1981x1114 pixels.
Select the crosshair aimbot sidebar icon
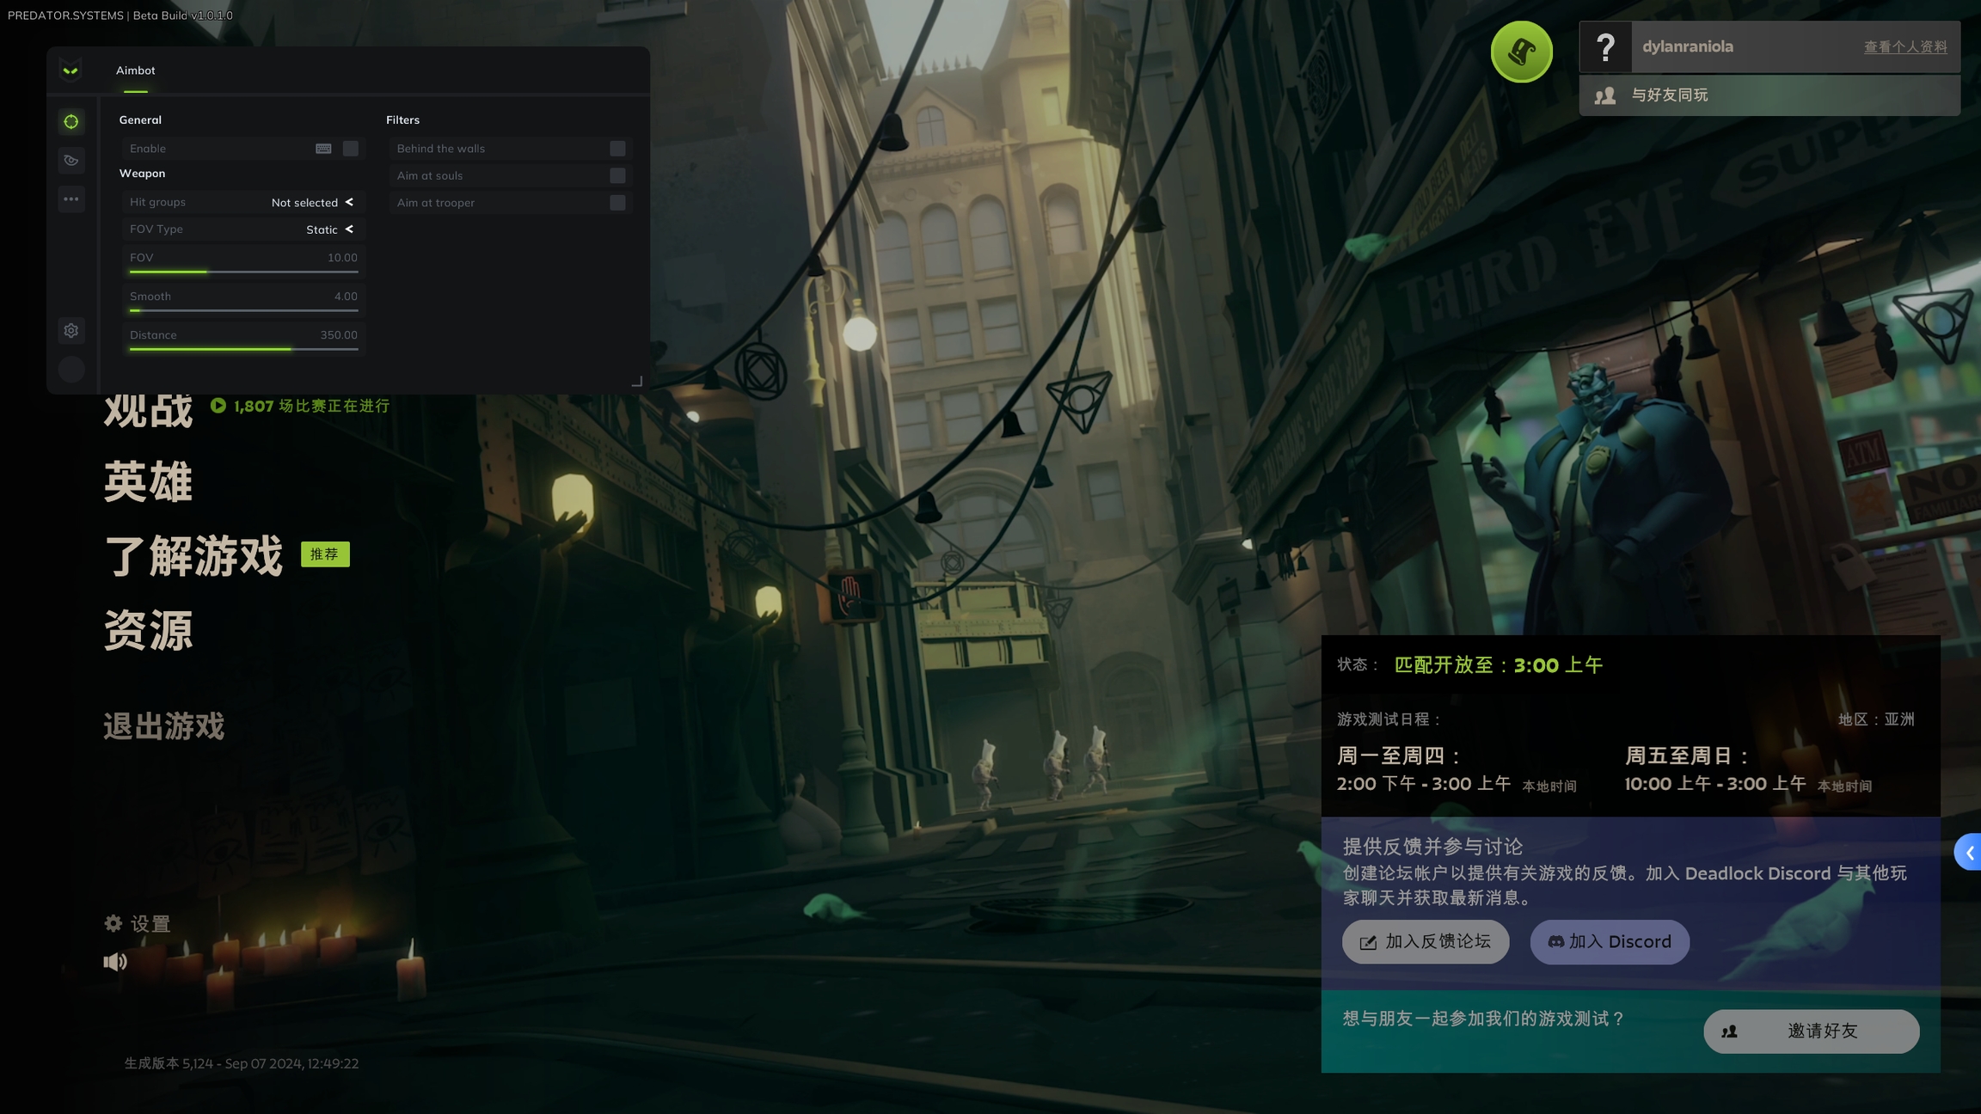tap(71, 122)
